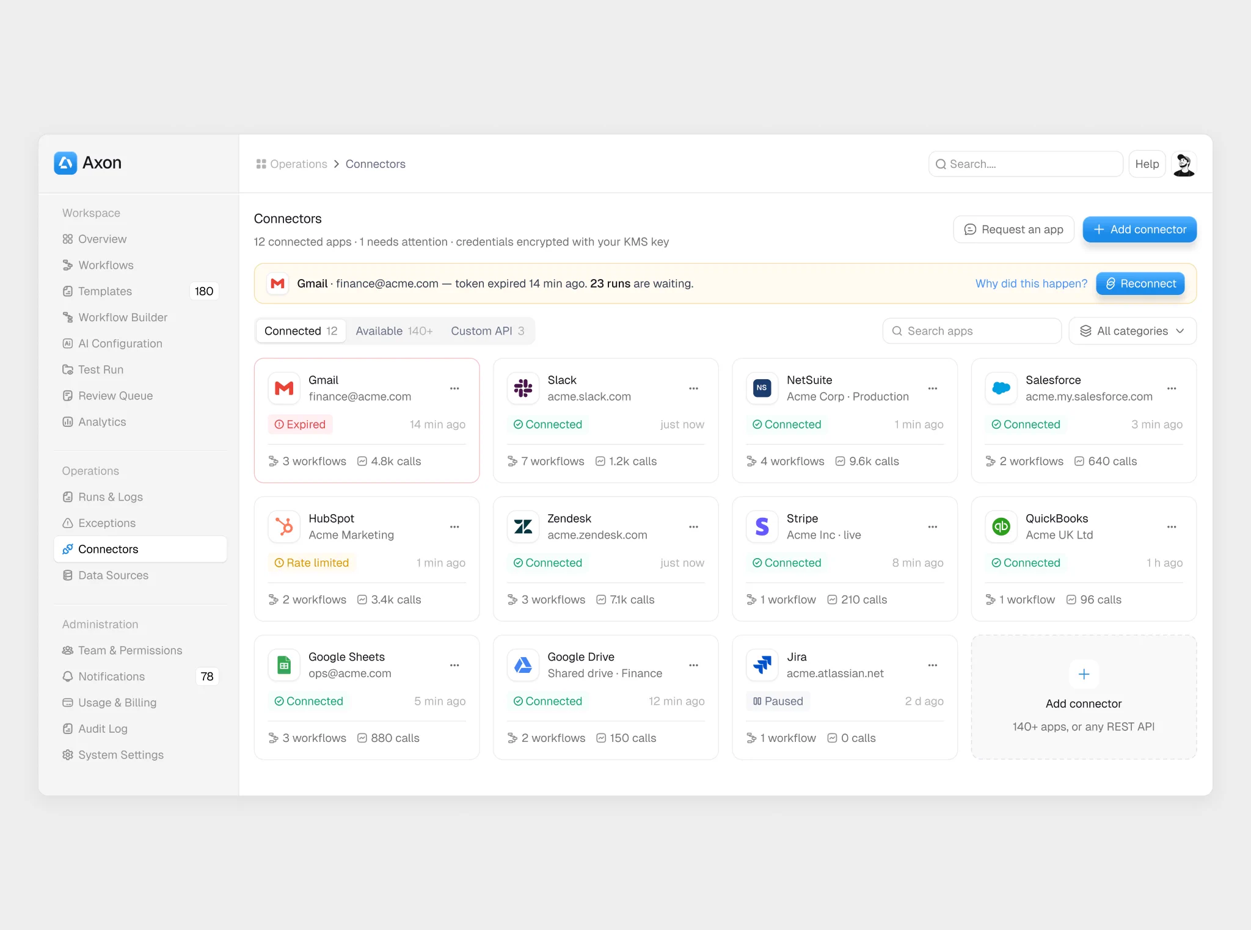1251x930 pixels.
Task: Click the Gmail icon in the alert banner
Action: (278, 284)
